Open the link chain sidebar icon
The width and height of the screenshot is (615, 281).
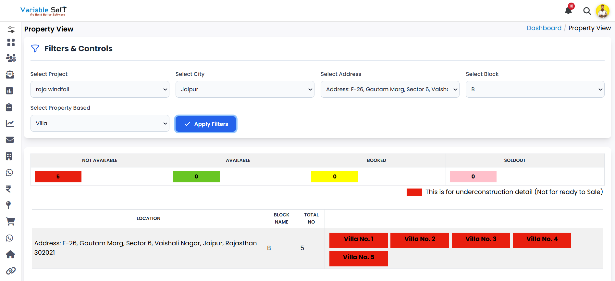point(11,271)
